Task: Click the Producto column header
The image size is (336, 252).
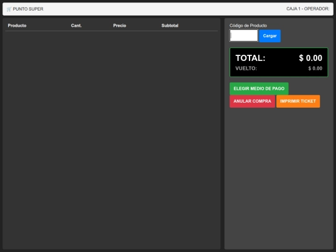Action: pos(17,26)
